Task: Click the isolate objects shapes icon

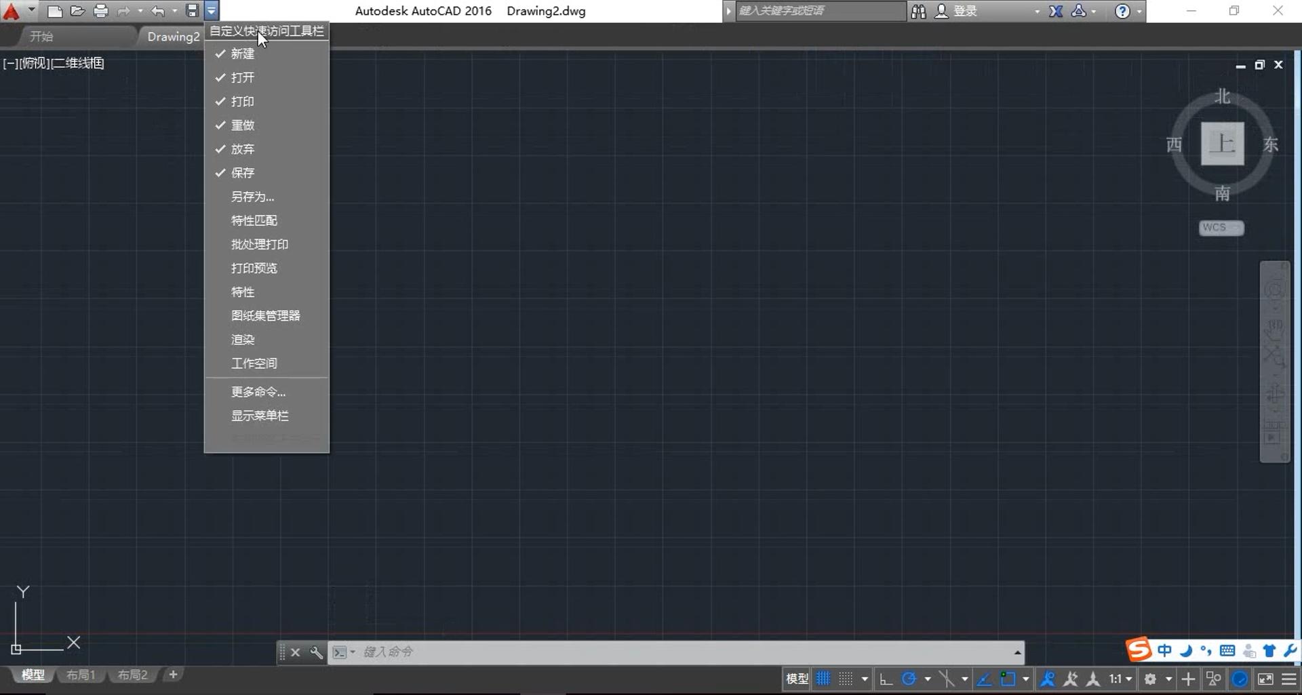Action: pos(1214,679)
